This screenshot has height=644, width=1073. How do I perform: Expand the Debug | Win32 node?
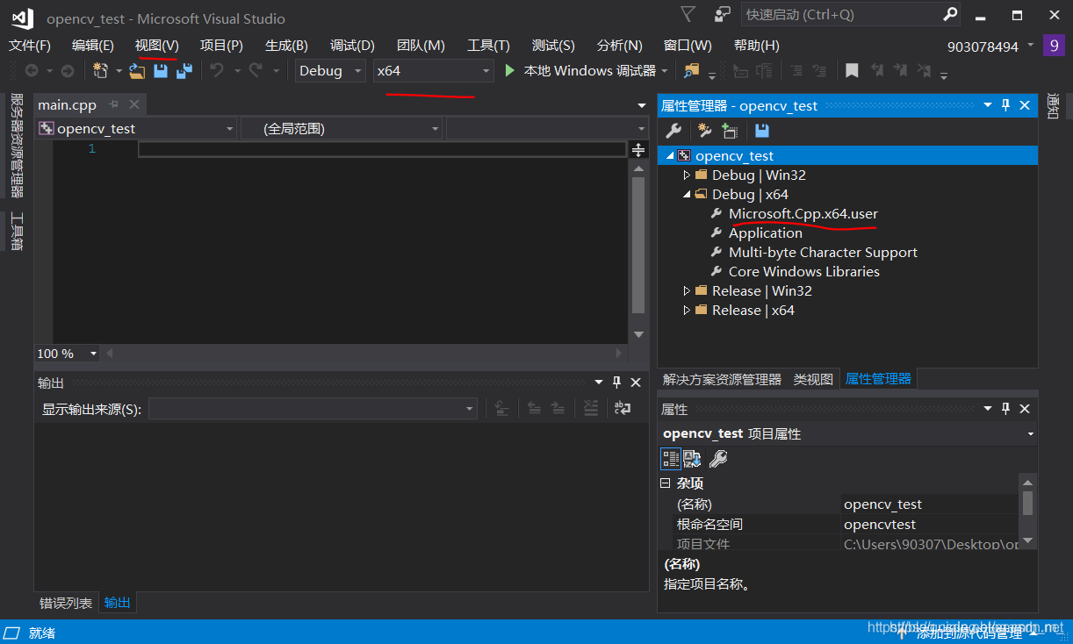tap(687, 175)
